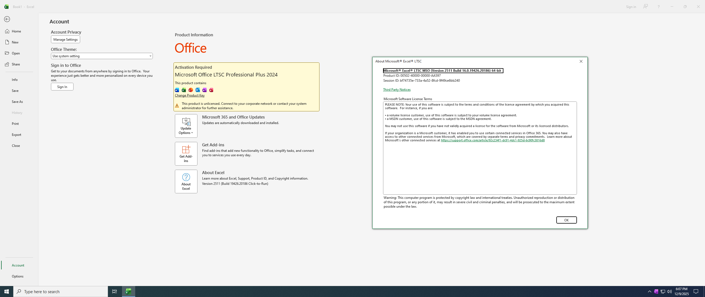Click the taskbar search box
Viewport: 705px width, 297px height.
61,291
